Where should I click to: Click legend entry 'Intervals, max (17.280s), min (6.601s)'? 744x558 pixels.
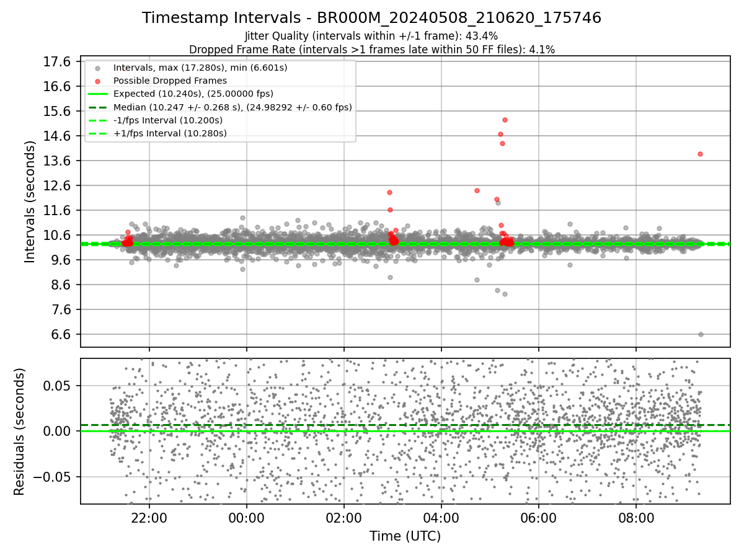click(x=200, y=67)
